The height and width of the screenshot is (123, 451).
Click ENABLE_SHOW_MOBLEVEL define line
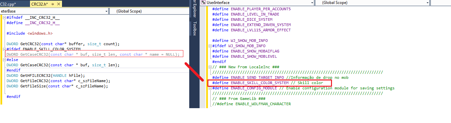point(245,56)
